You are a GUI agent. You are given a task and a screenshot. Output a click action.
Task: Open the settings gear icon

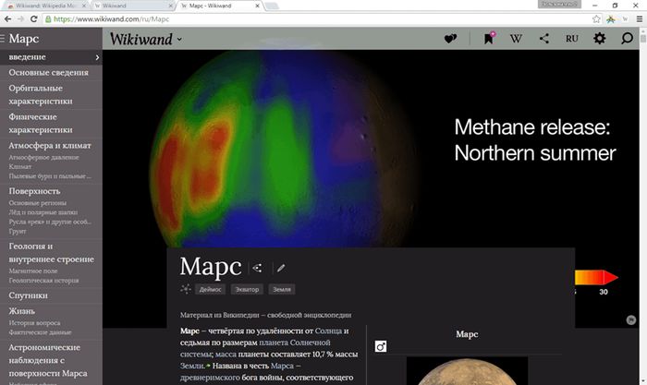tap(599, 39)
